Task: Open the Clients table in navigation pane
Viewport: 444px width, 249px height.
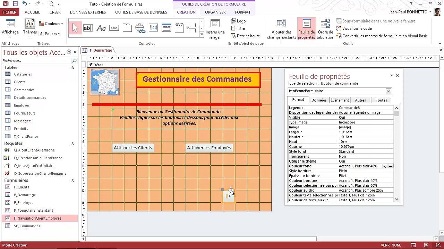Action: click(x=19, y=82)
